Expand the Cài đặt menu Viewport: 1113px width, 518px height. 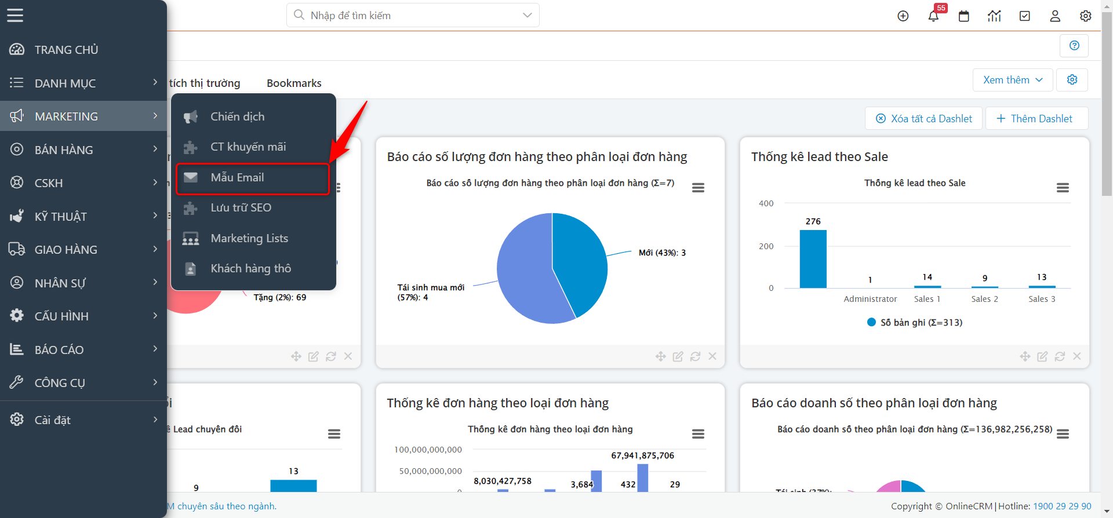[83, 419]
